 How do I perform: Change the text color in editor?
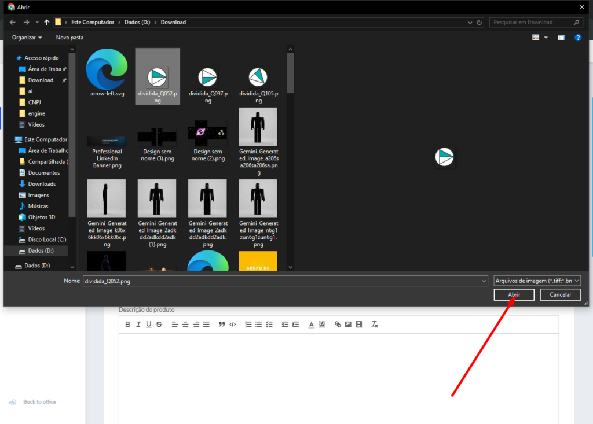(x=312, y=325)
